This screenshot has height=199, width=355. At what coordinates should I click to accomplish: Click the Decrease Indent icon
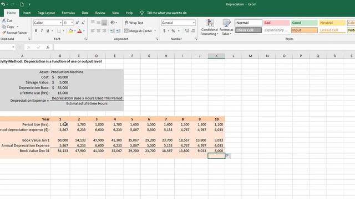pos(112,31)
